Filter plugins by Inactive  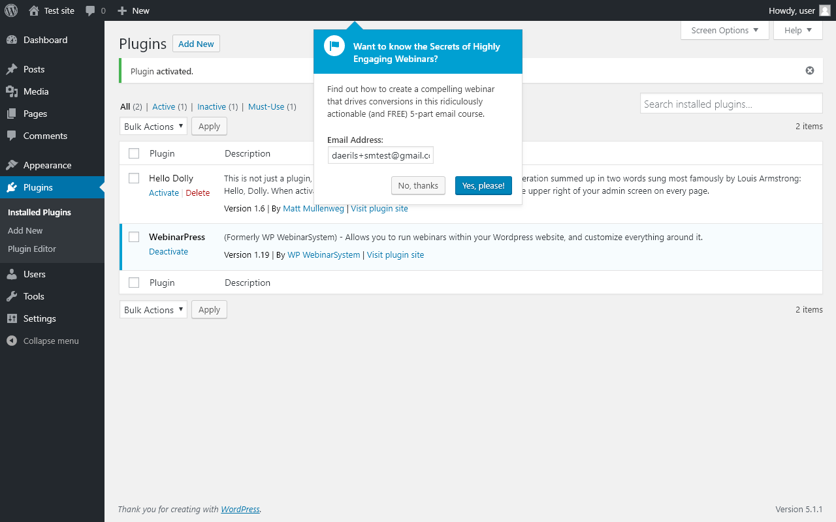coord(212,106)
